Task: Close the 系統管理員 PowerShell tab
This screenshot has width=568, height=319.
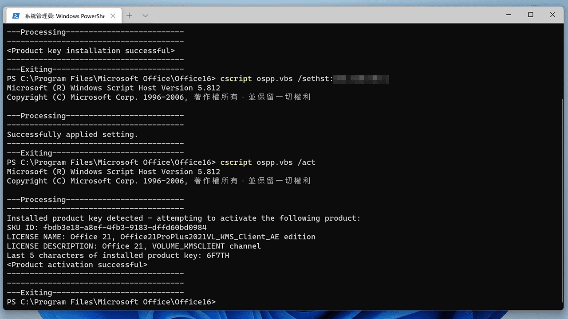Action: (113, 15)
